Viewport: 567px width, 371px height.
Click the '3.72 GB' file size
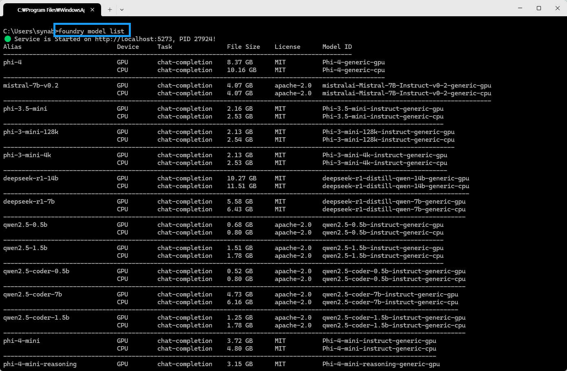tap(240, 341)
